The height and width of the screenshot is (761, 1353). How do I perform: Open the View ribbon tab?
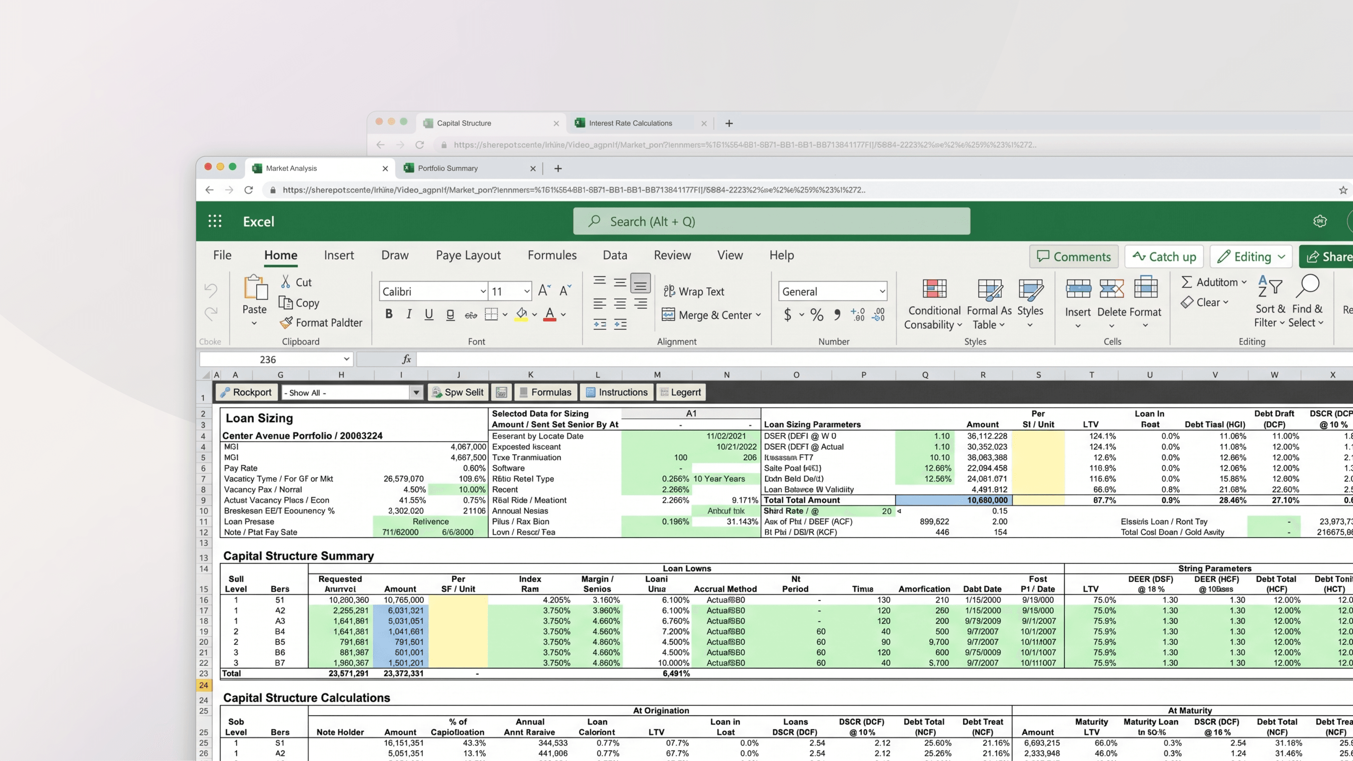(730, 255)
